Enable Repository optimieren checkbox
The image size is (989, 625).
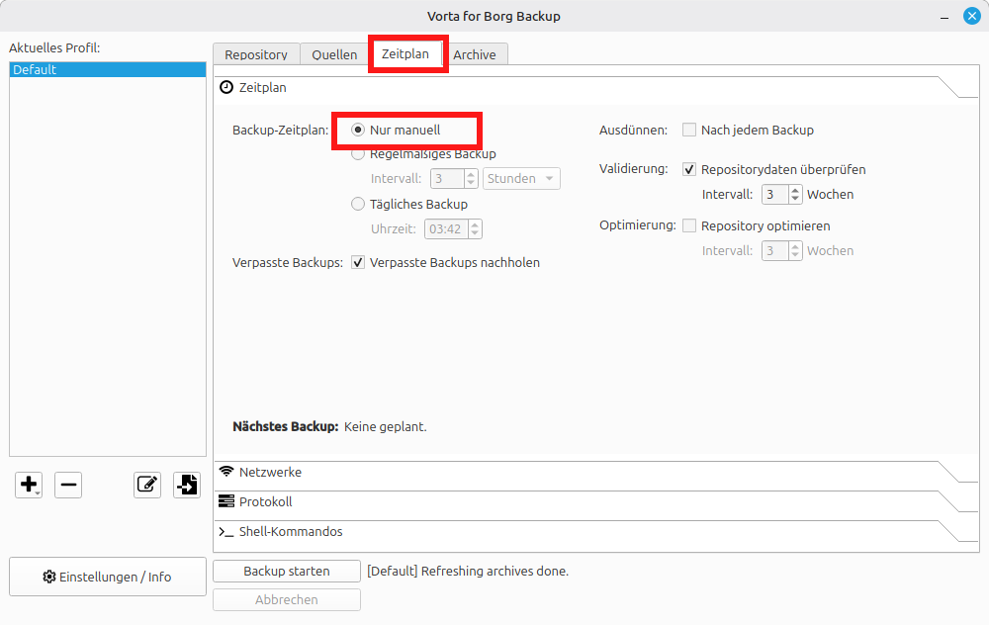[689, 225]
